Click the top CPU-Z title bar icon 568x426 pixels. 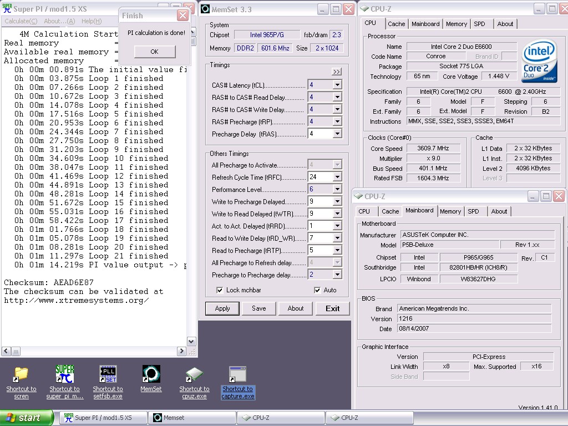click(x=364, y=9)
